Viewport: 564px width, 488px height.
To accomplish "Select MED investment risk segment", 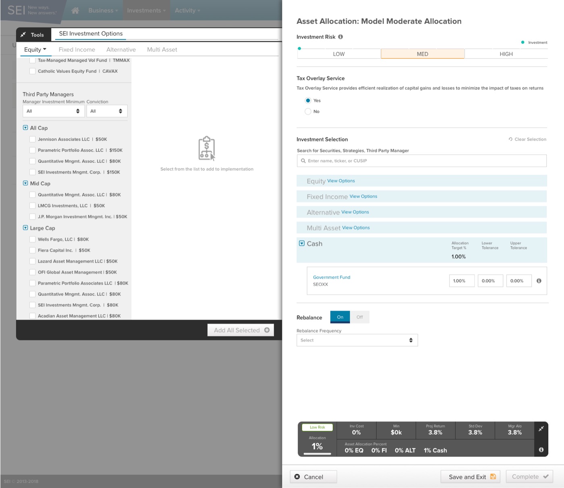I will [x=423, y=54].
